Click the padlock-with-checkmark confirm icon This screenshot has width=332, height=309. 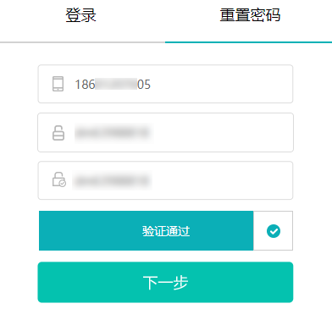59,179
